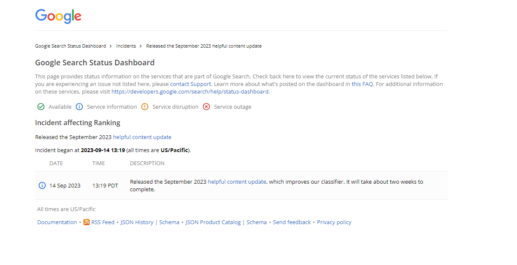Click the Google logo
This screenshot has height=265, width=517.
58,16
